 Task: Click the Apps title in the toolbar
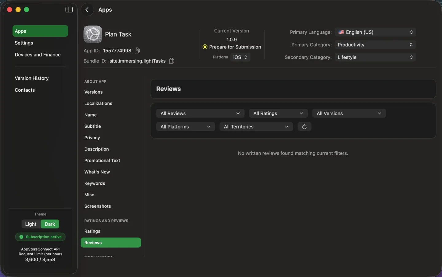[105, 10]
